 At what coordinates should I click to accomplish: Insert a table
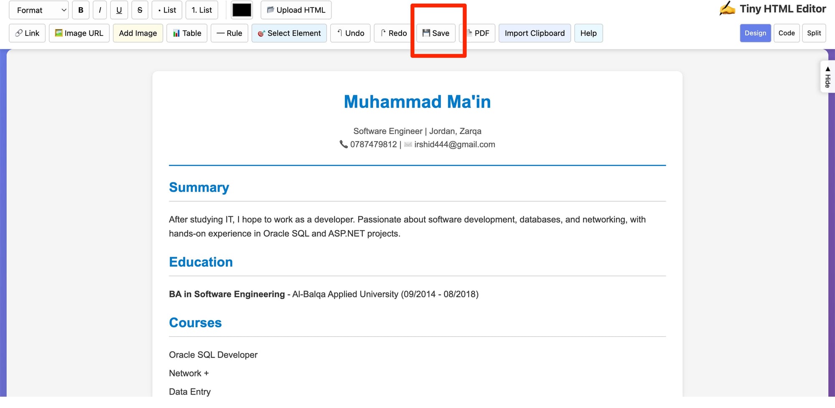187,33
